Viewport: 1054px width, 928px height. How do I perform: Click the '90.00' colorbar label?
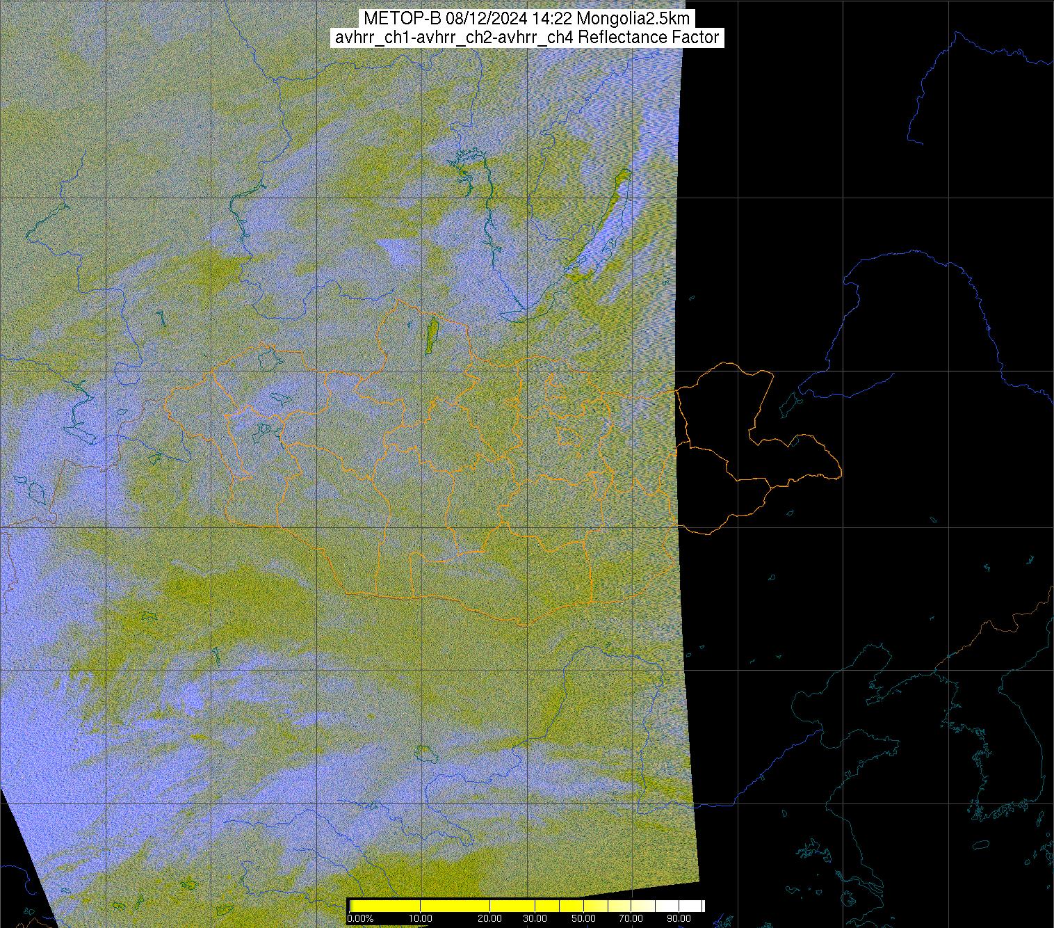click(x=680, y=919)
